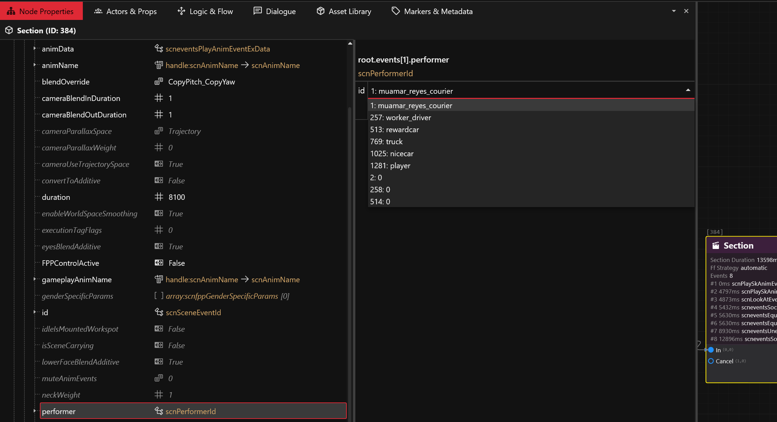The height and width of the screenshot is (422, 777).
Task: Toggle the FPPControlActive False value
Action: (x=177, y=263)
